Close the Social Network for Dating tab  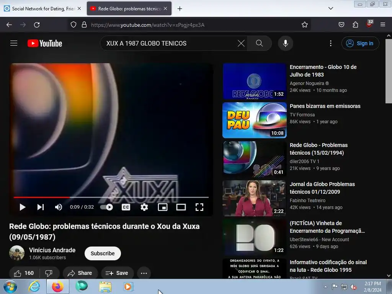pyautogui.click(x=79, y=8)
